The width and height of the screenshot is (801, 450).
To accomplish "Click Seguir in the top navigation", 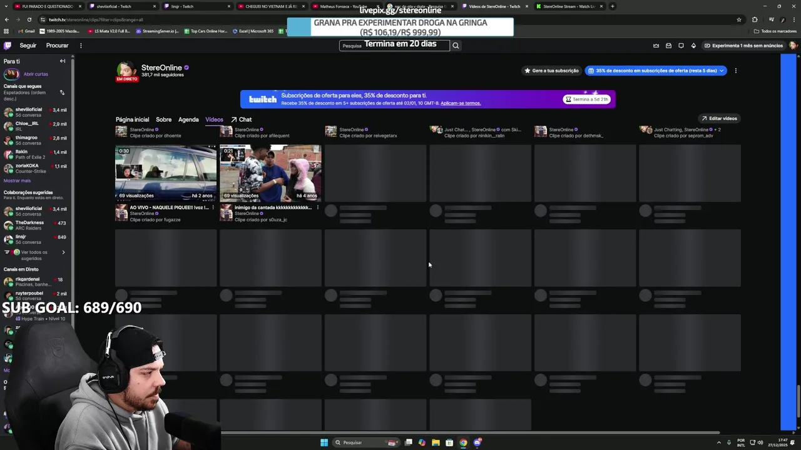I will point(28,46).
